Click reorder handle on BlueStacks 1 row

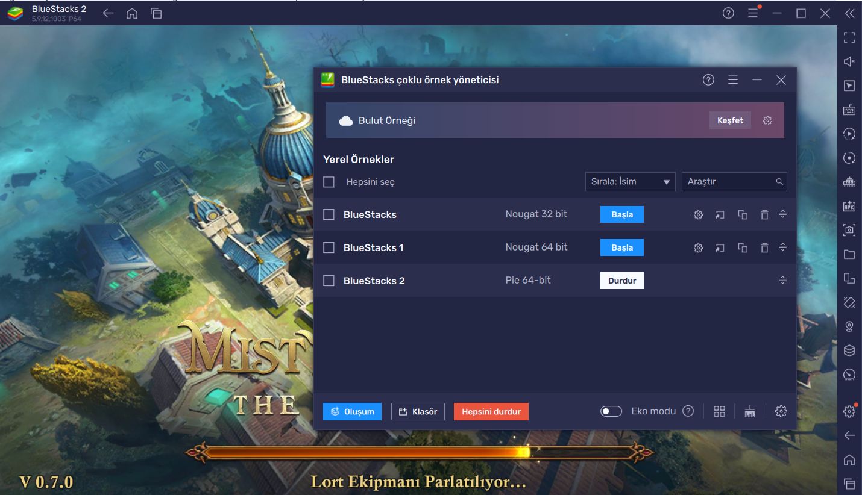click(x=782, y=247)
